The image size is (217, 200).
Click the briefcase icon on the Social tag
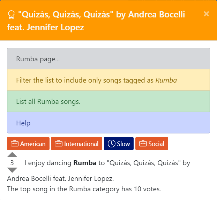point(143,144)
